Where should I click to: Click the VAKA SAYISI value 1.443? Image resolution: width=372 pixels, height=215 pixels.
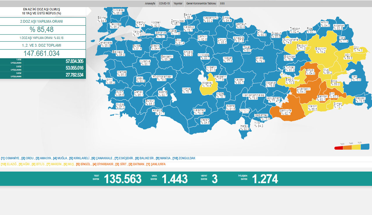(174, 179)
